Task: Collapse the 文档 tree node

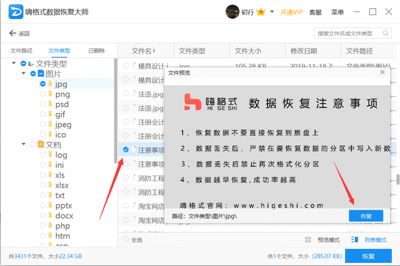Action: (23, 144)
